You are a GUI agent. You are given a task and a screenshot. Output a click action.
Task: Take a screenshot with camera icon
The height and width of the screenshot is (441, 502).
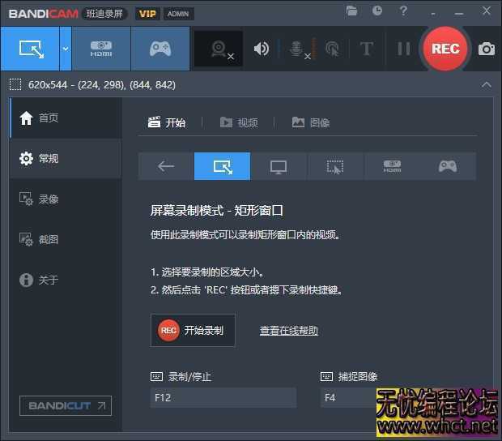coord(486,49)
